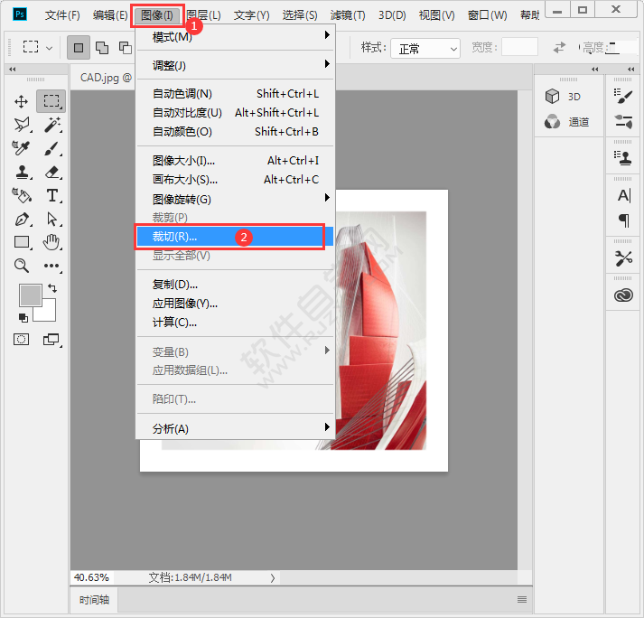Choose 复制(D)... menu entry
This screenshot has width=644, height=618.
tap(236, 285)
